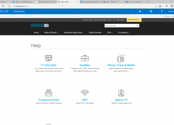Add the page to favorites with the star
174x125 pixels.
pos(160,6)
